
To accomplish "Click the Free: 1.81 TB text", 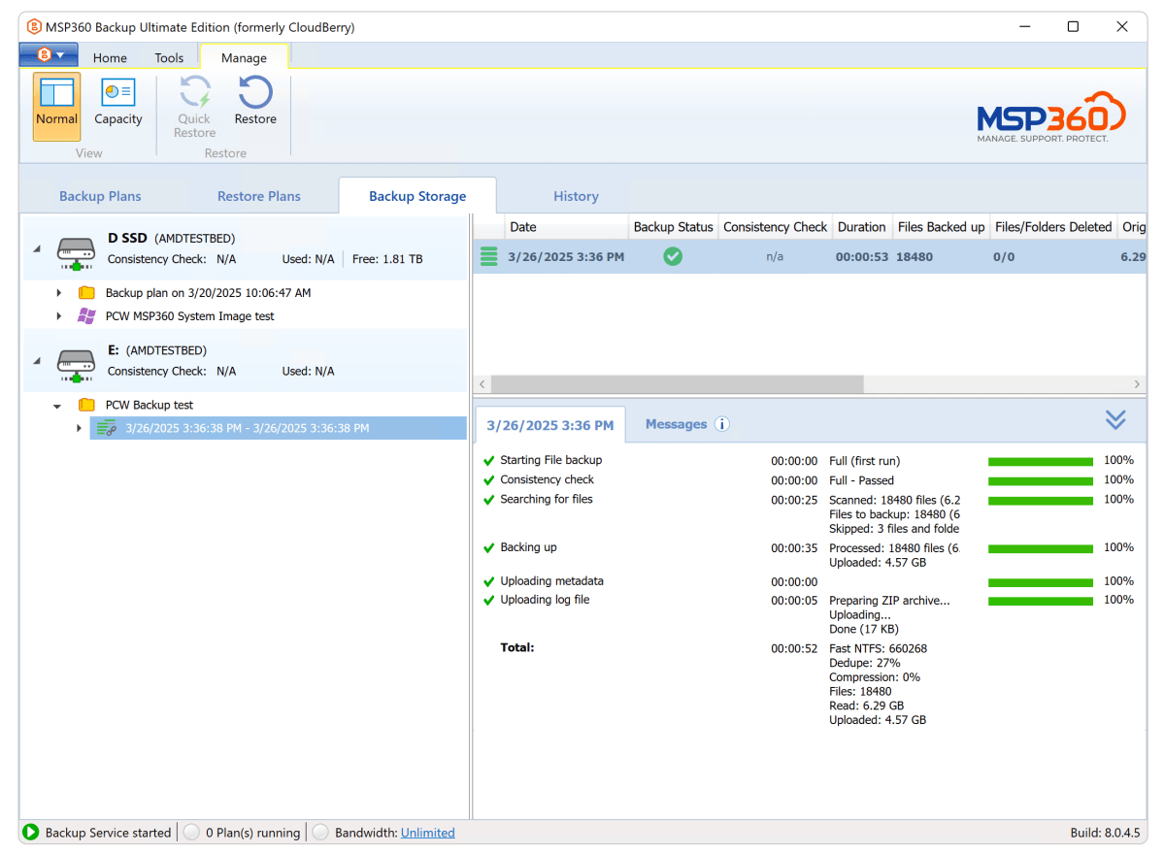I will click(386, 259).
